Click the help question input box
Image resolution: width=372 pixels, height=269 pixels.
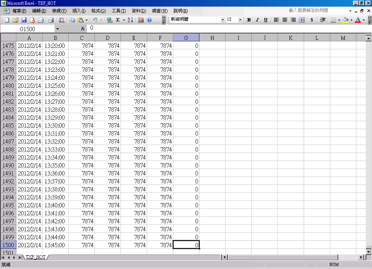[x=318, y=11]
